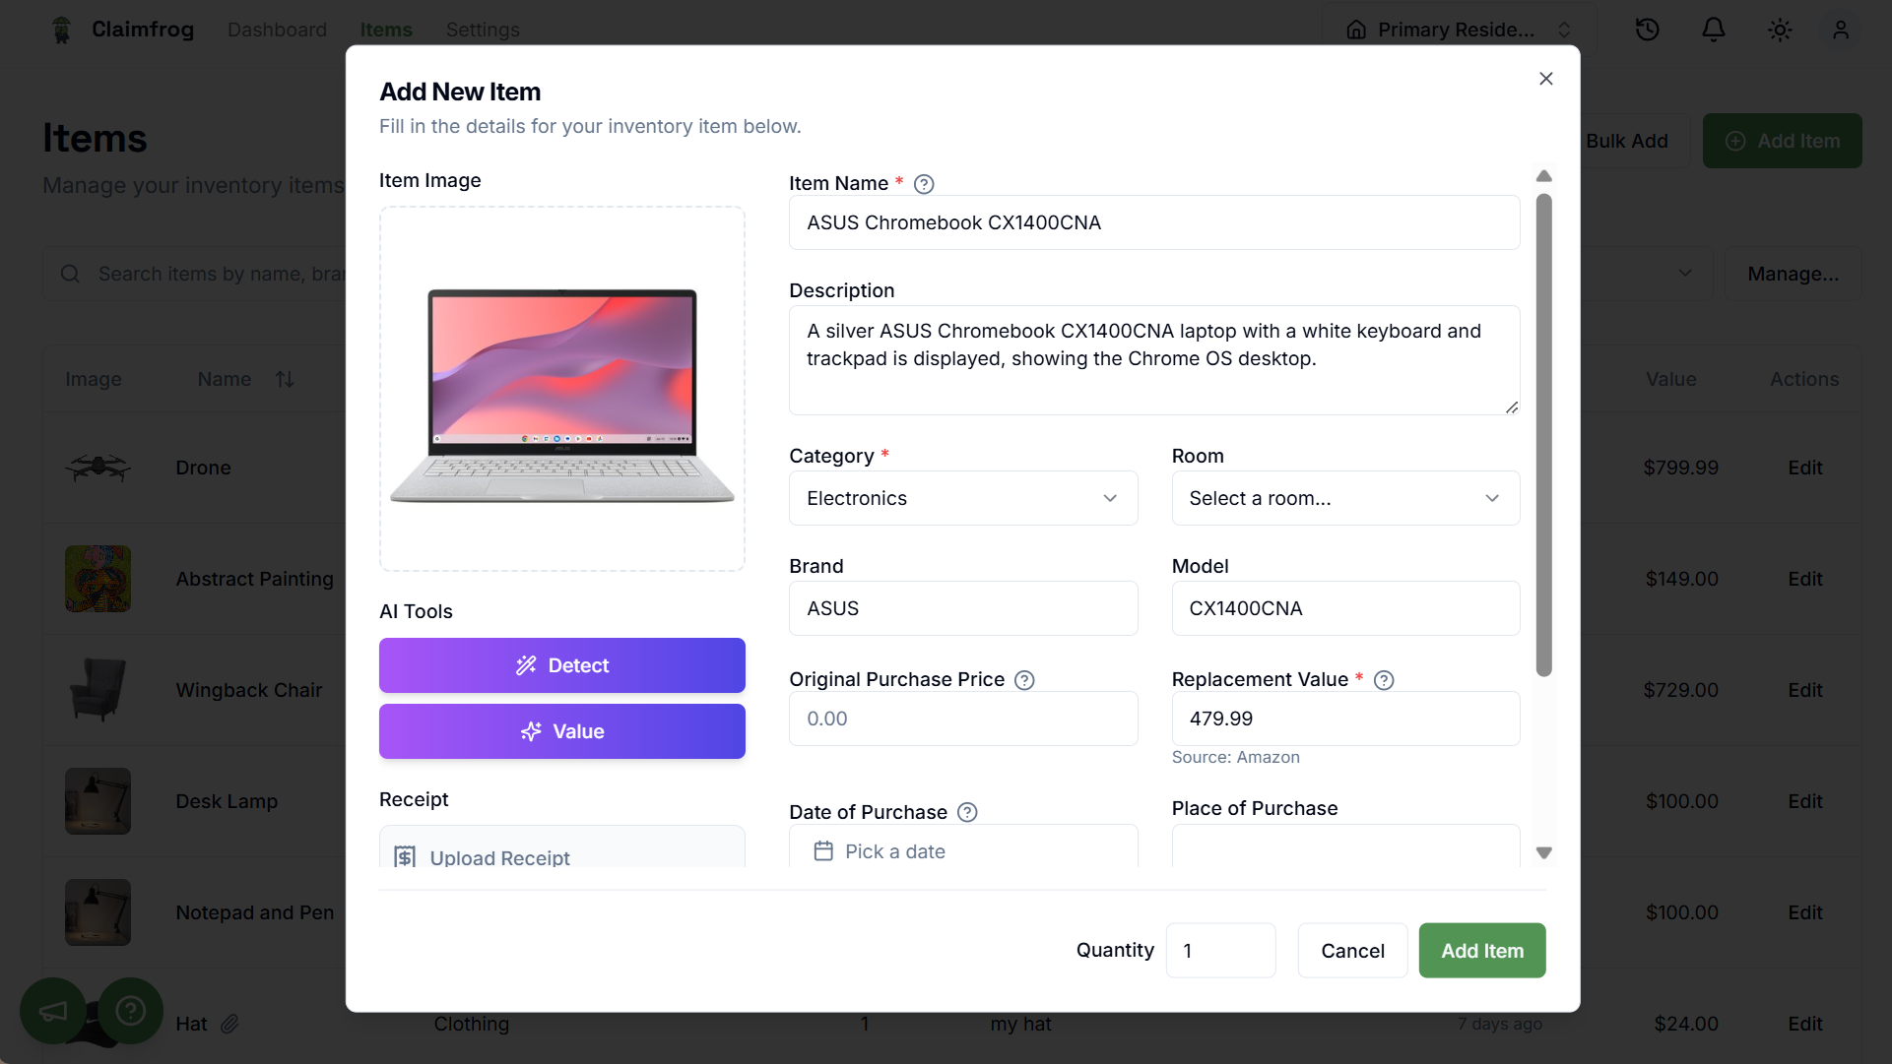Viewport: 1892px width, 1064px height.
Task: Open the Settings menu item
Action: (482, 30)
